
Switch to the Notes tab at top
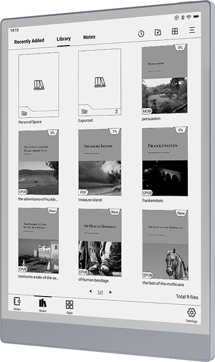tap(89, 37)
